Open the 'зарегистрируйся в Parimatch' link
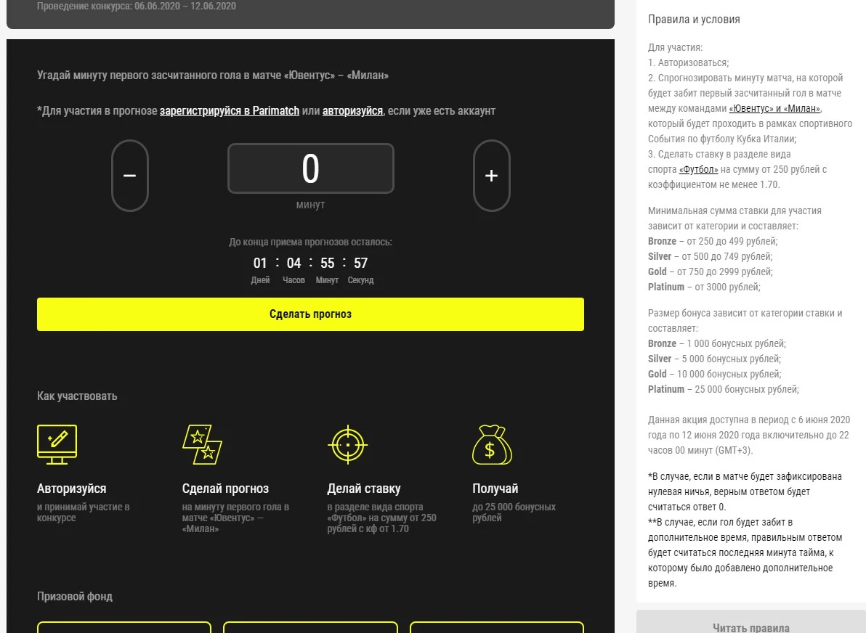This screenshot has height=633, width=866. click(x=229, y=110)
